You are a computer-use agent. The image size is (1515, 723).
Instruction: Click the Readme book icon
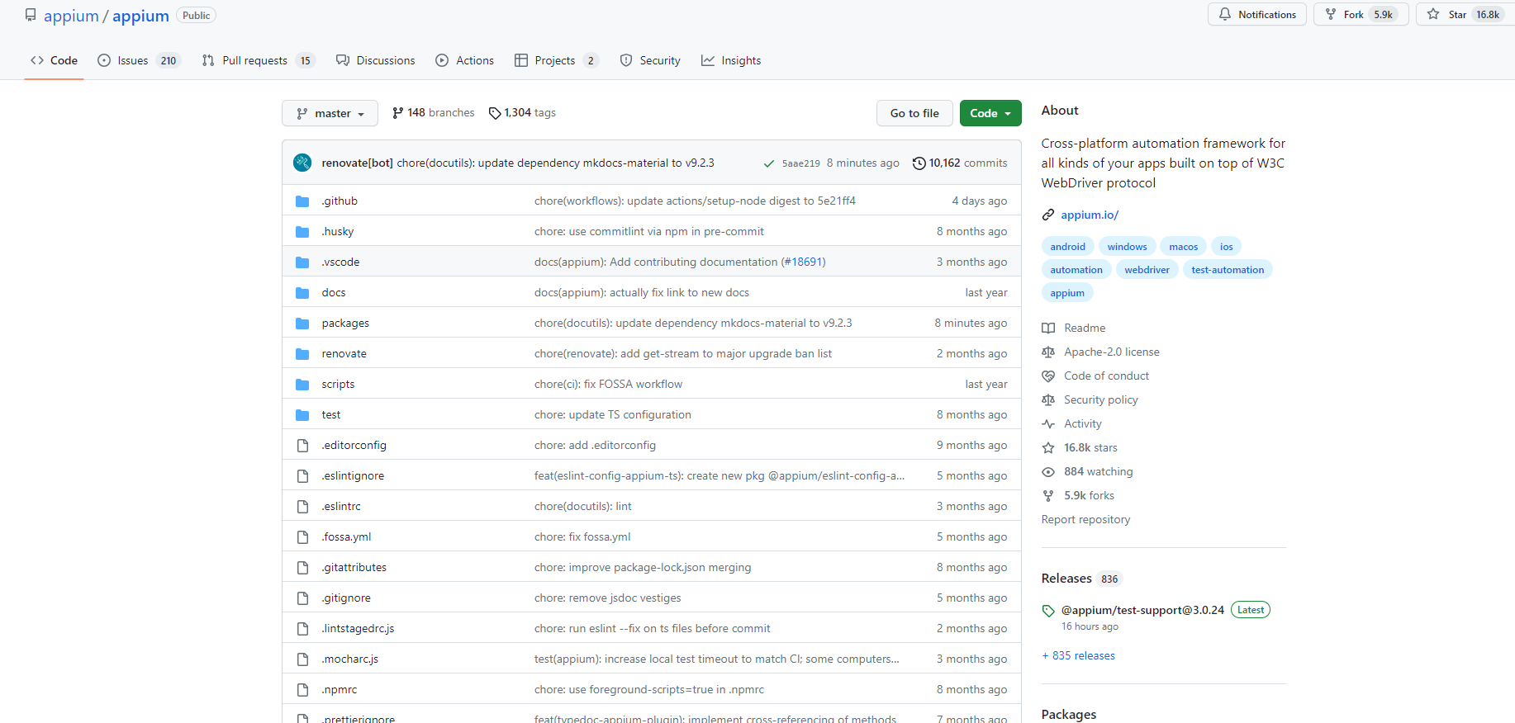(x=1048, y=328)
